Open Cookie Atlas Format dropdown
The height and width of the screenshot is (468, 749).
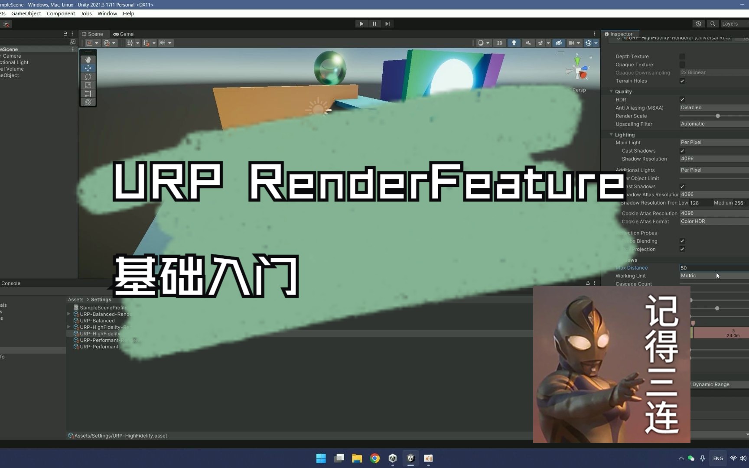714,221
